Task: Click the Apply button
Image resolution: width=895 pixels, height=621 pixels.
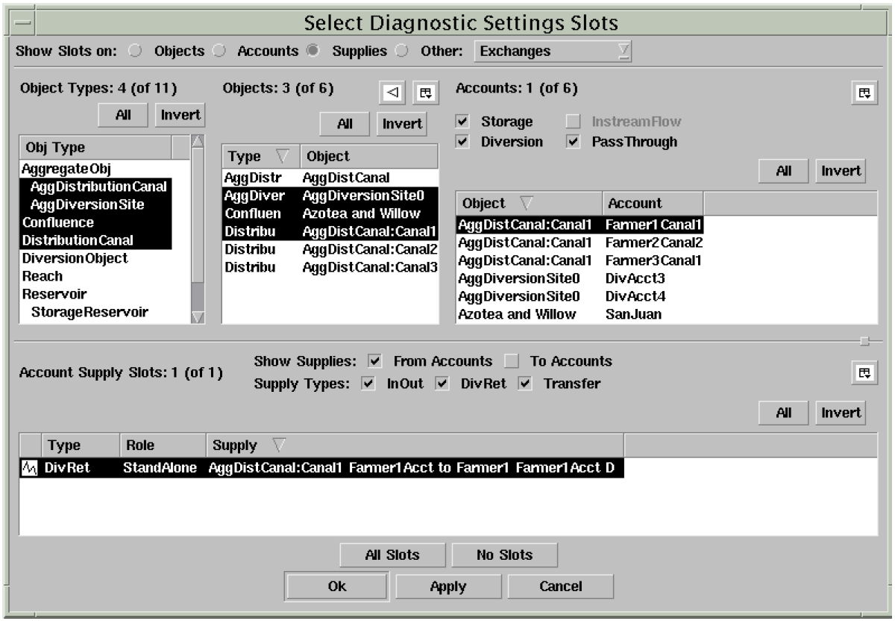Action: [x=448, y=587]
